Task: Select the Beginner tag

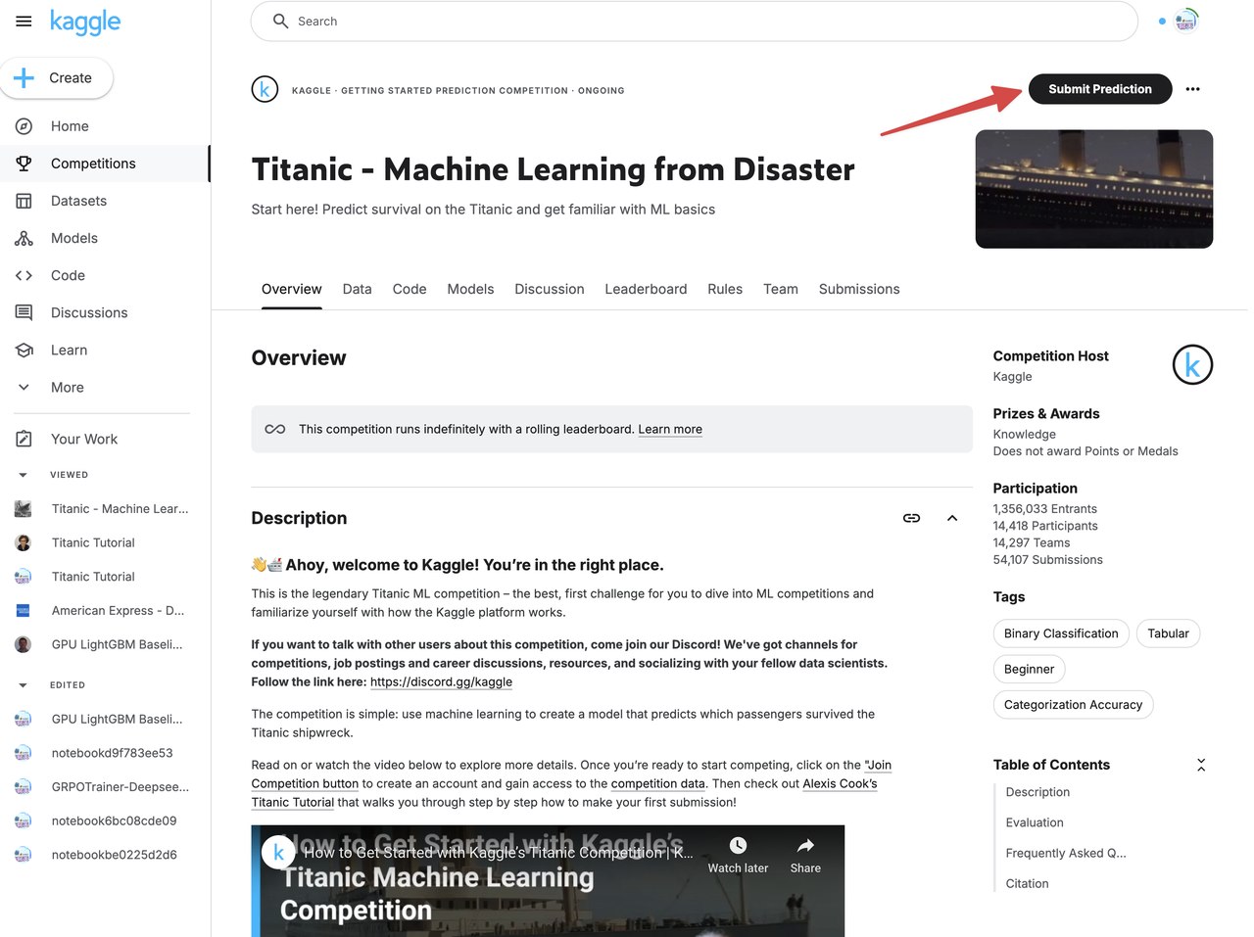Action: tap(1029, 669)
